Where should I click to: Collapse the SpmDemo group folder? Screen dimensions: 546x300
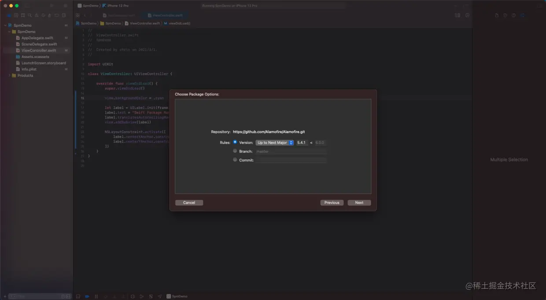click(x=9, y=32)
